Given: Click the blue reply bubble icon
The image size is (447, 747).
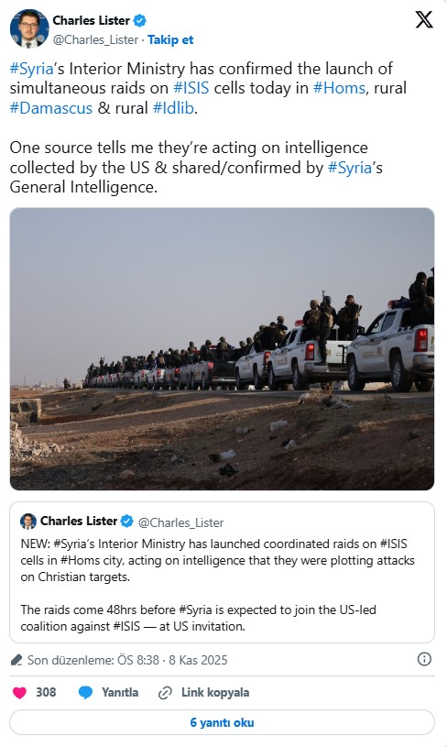Looking at the screenshot, I should pos(85,692).
